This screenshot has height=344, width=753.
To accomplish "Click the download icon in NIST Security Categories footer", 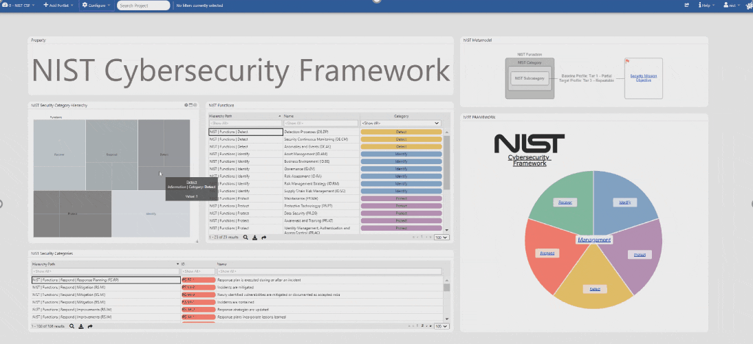I will (80, 326).
